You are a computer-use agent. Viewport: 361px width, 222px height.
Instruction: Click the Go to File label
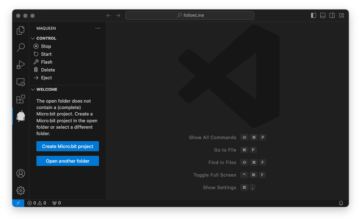[225, 150]
